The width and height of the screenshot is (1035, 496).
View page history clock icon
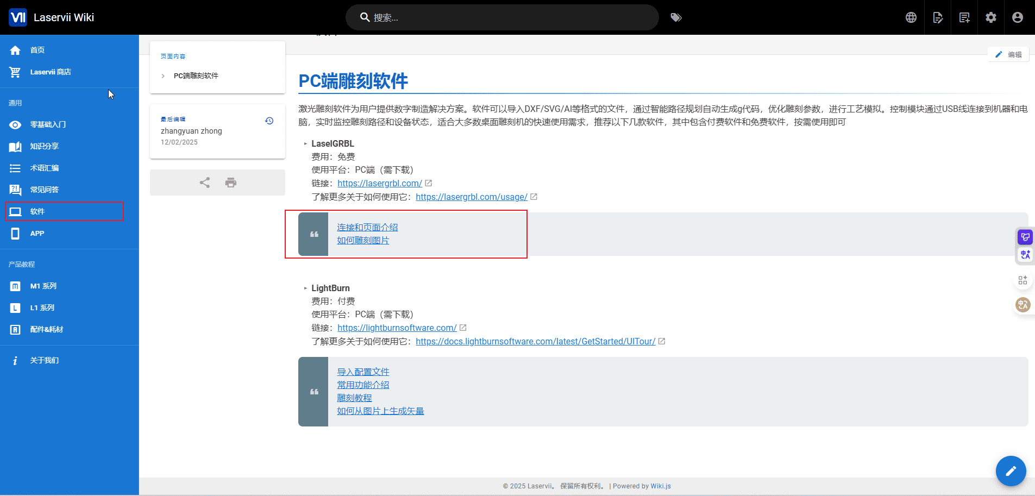pyautogui.click(x=269, y=121)
